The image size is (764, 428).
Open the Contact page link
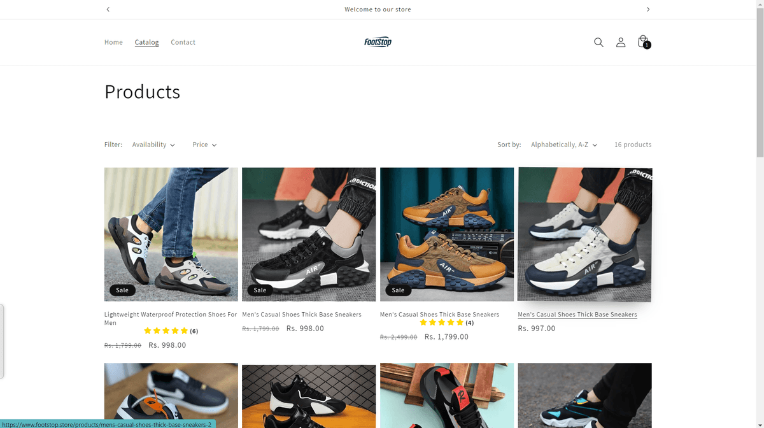pos(183,42)
